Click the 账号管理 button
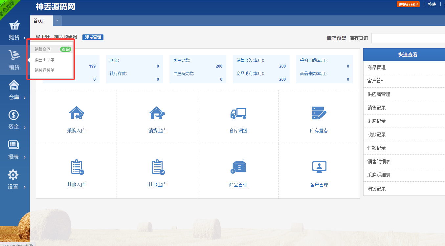 [x=93, y=37]
